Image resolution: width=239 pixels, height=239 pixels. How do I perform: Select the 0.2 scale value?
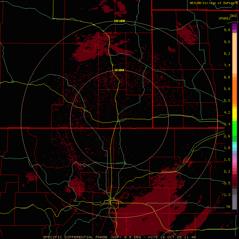(x=227, y=172)
